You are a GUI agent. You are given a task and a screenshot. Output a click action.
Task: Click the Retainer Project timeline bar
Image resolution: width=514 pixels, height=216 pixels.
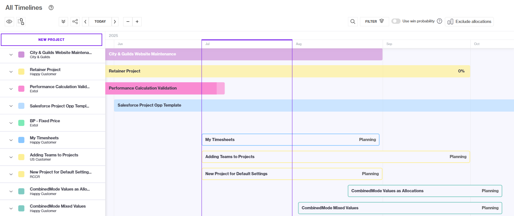click(288, 71)
